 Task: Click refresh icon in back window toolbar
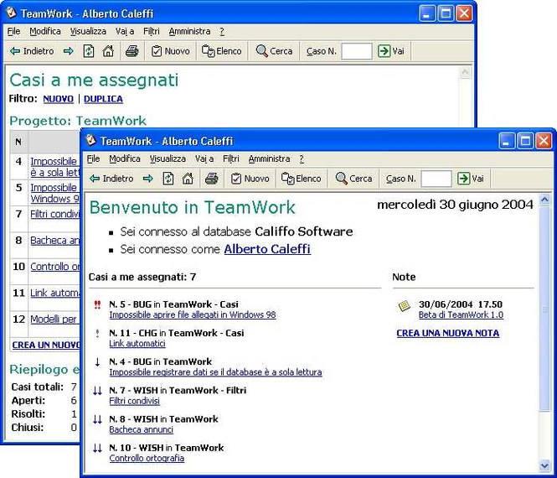[89, 51]
